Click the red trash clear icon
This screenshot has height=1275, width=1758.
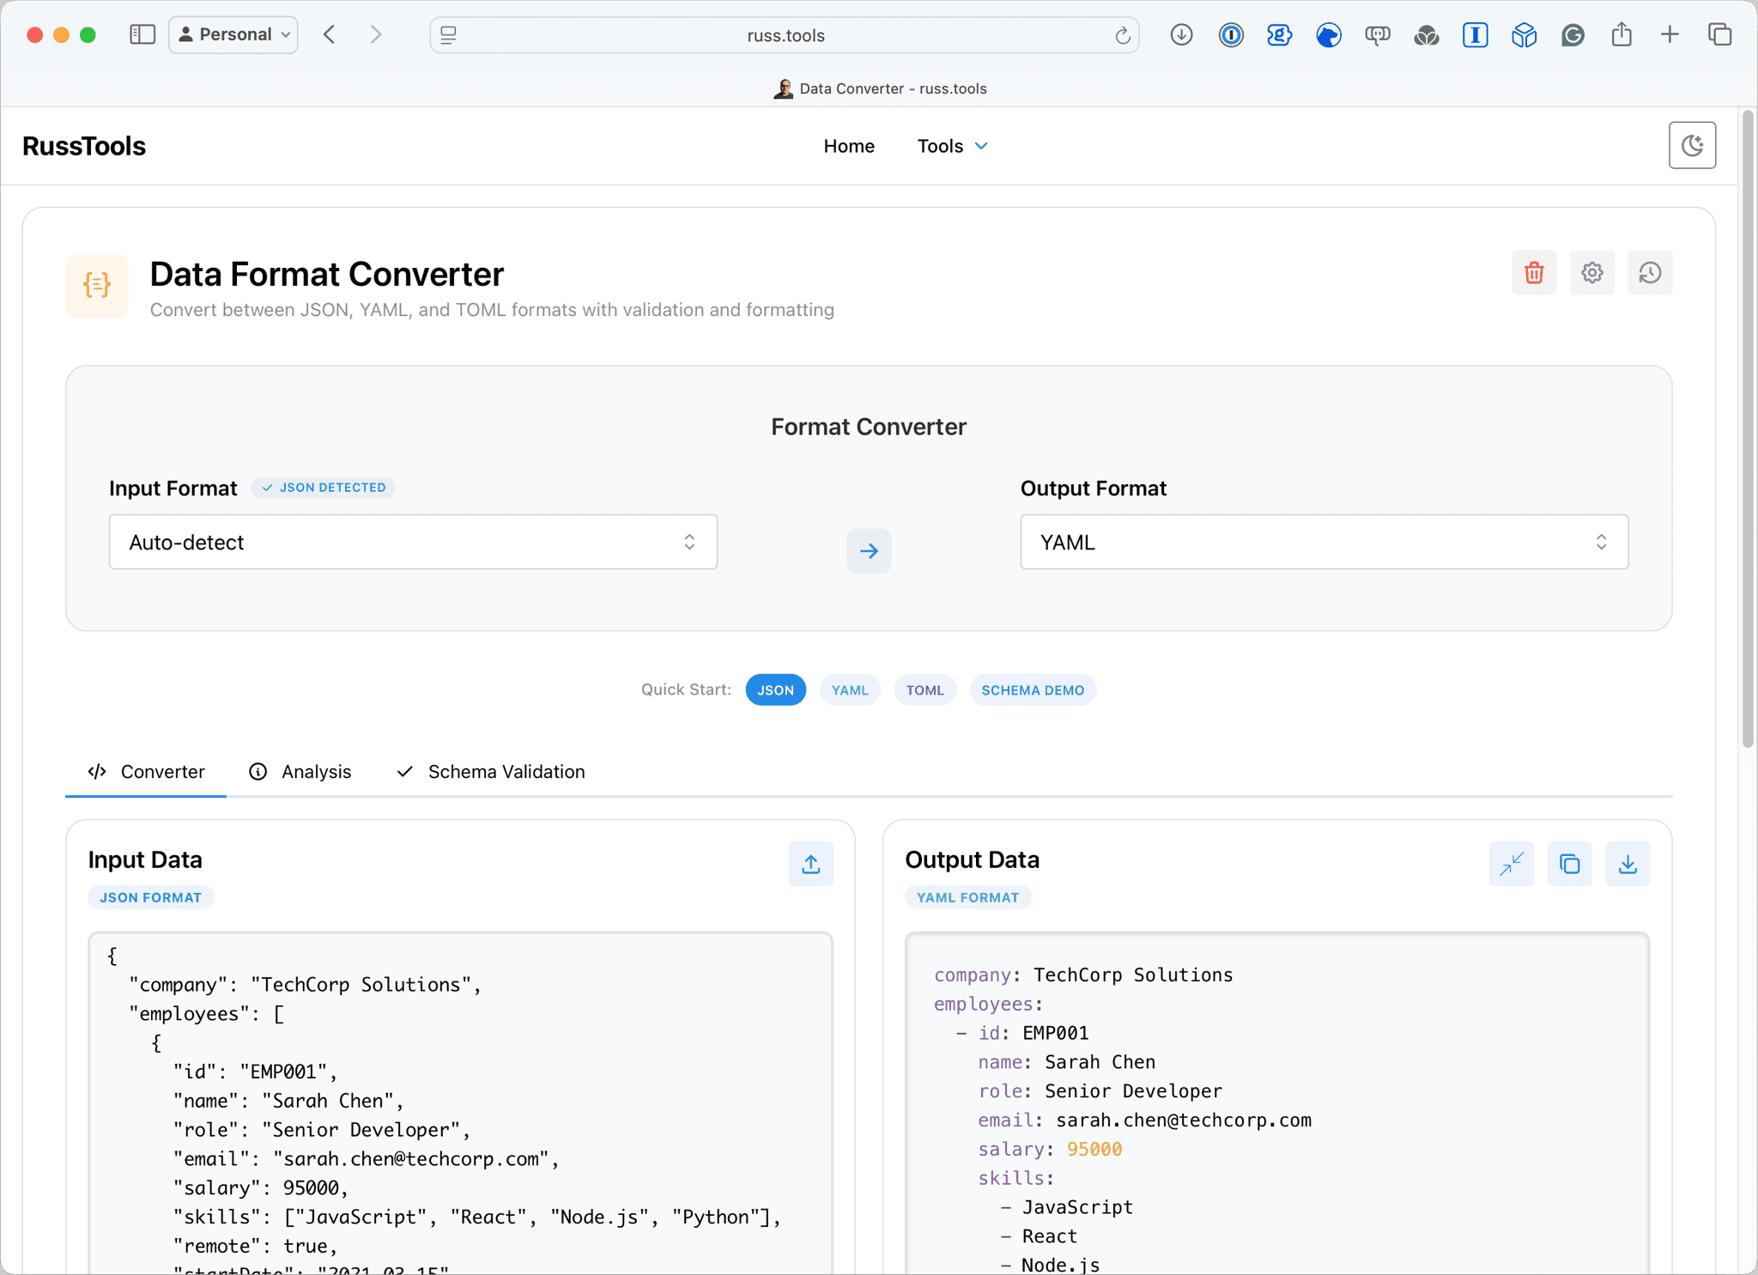pos(1533,273)
